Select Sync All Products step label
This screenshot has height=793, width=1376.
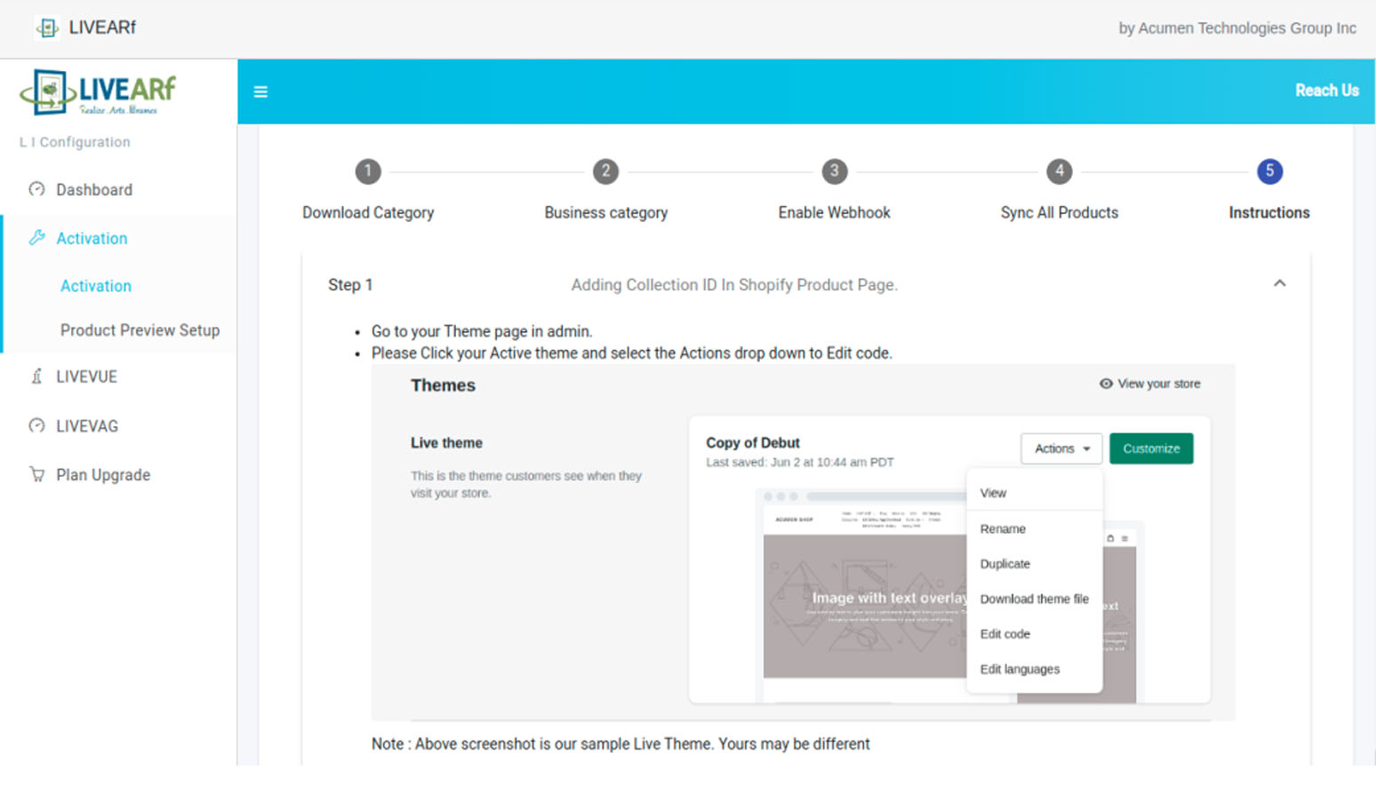(x=1059, y=213)
